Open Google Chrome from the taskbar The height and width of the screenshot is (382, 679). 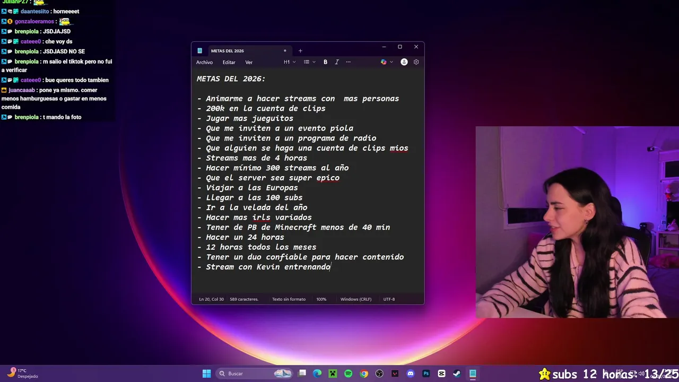pos(364,374)
